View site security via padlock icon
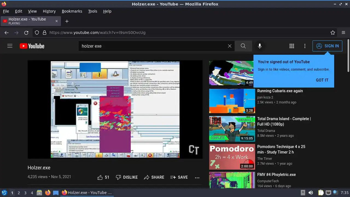Viewport: 350px width, 197px height. (45, 33)
